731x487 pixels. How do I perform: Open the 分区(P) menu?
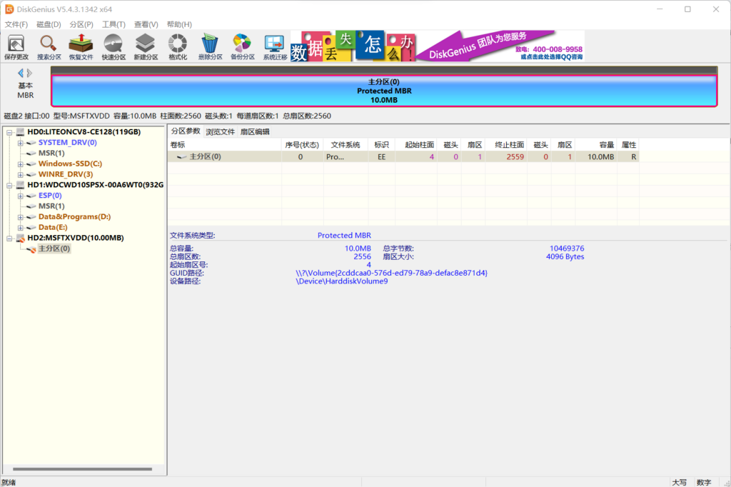[x=81, y=24]
